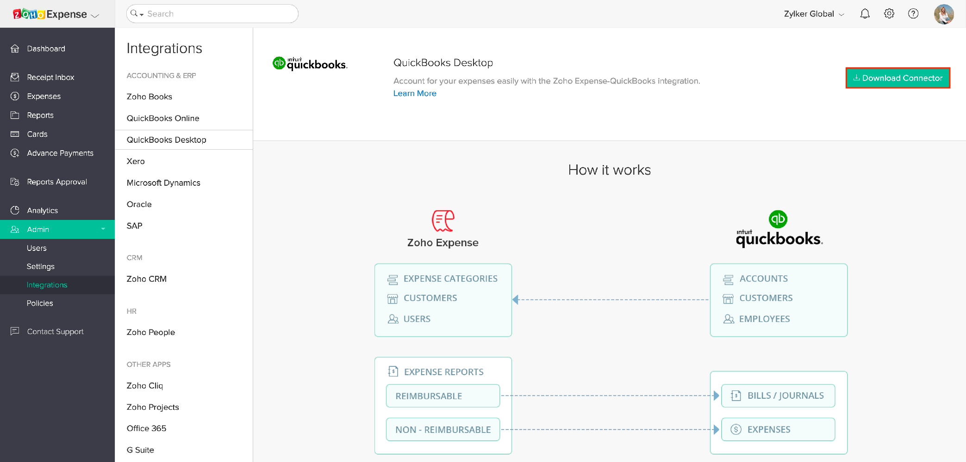
Task: Open Policies under Admin
Action: (40, 303)
